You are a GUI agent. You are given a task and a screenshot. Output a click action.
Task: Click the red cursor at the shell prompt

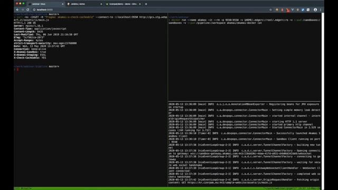pyautogui.click(x=17, y=69)
